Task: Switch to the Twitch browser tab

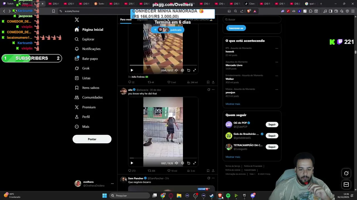Action: (x=8, y=4)
